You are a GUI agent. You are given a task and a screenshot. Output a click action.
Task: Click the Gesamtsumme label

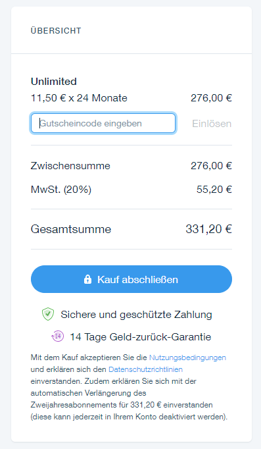coord(71,229)
